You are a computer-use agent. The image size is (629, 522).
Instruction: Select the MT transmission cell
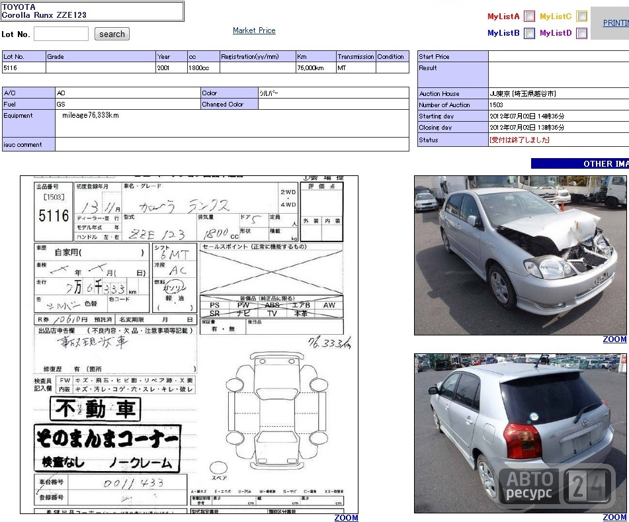pos(356,67)
